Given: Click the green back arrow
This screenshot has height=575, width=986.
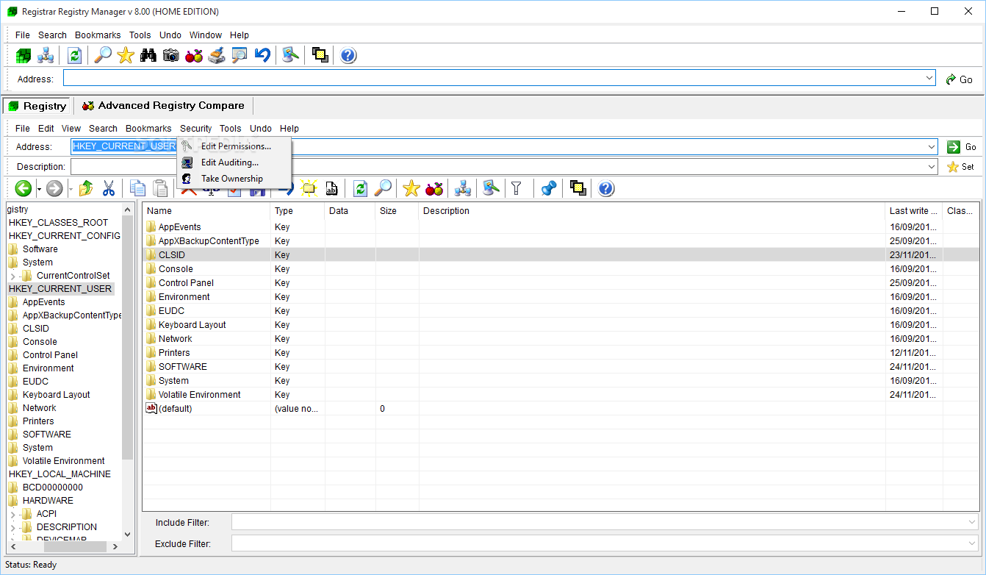Looking at the screenshot, I should [24, 188].
